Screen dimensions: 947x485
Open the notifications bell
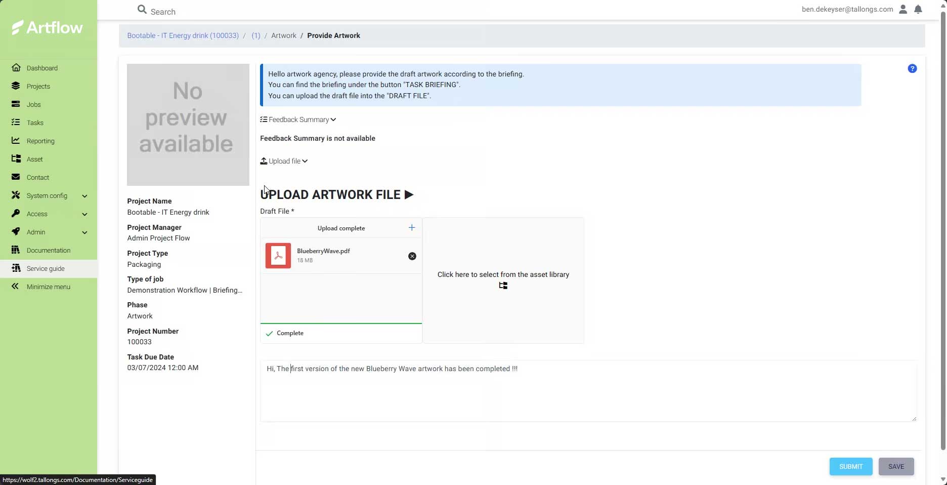(x=918, y=9)
